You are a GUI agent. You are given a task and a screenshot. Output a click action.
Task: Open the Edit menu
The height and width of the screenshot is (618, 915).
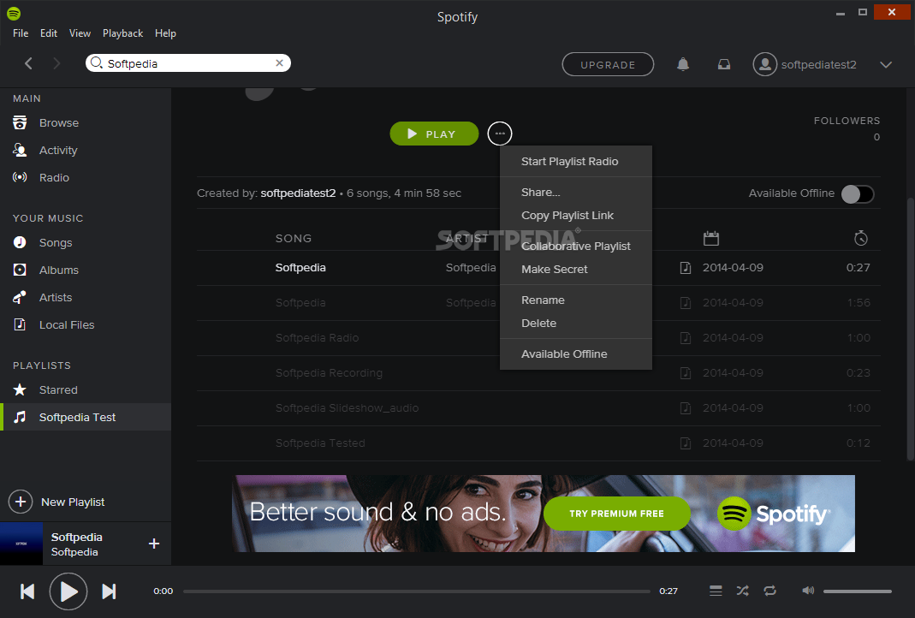[x=49, y=33]
